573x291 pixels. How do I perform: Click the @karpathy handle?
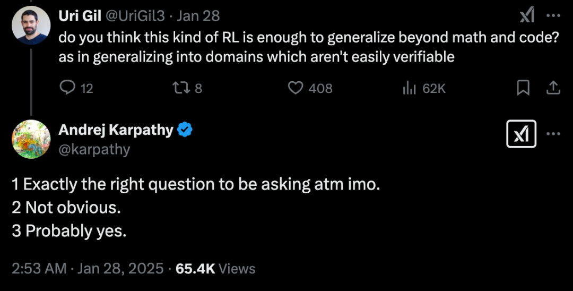94,149
